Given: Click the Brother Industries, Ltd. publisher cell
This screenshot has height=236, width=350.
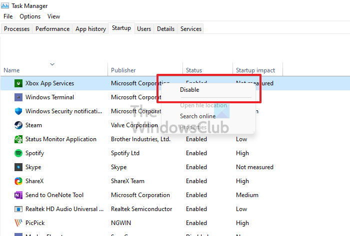Looking at the screenshot, I should click(140, 139).
